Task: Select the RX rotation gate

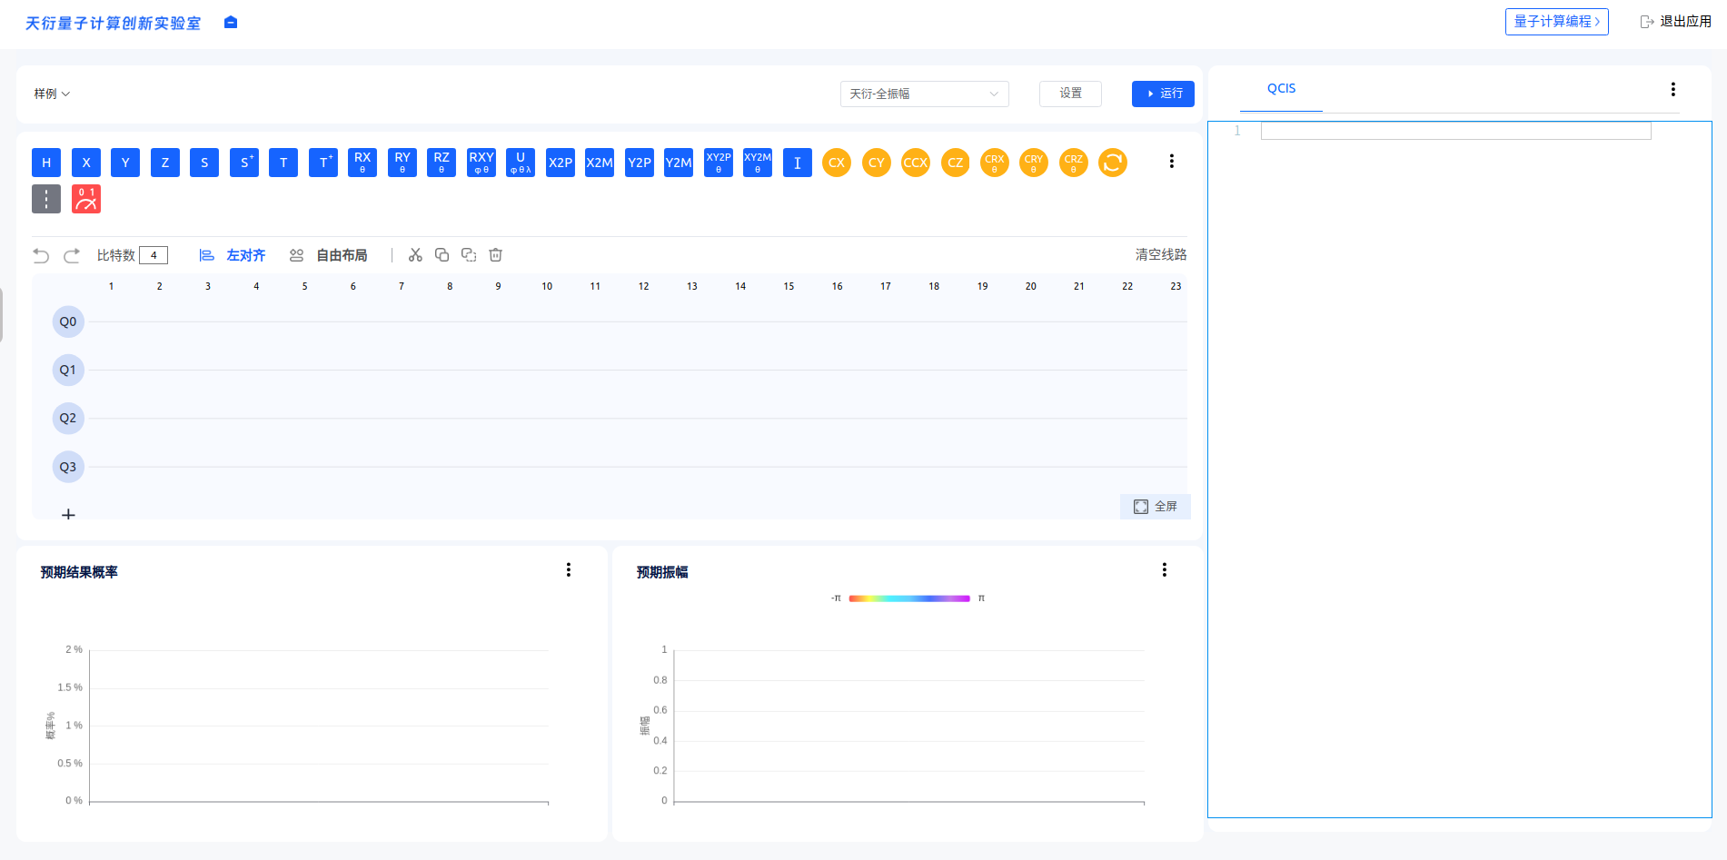Action: coord(362,163)
